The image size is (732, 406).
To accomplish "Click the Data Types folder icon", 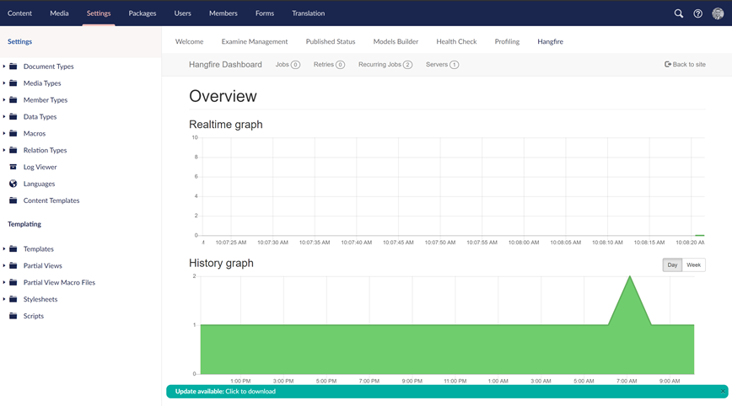I will [x=13, y=116].
